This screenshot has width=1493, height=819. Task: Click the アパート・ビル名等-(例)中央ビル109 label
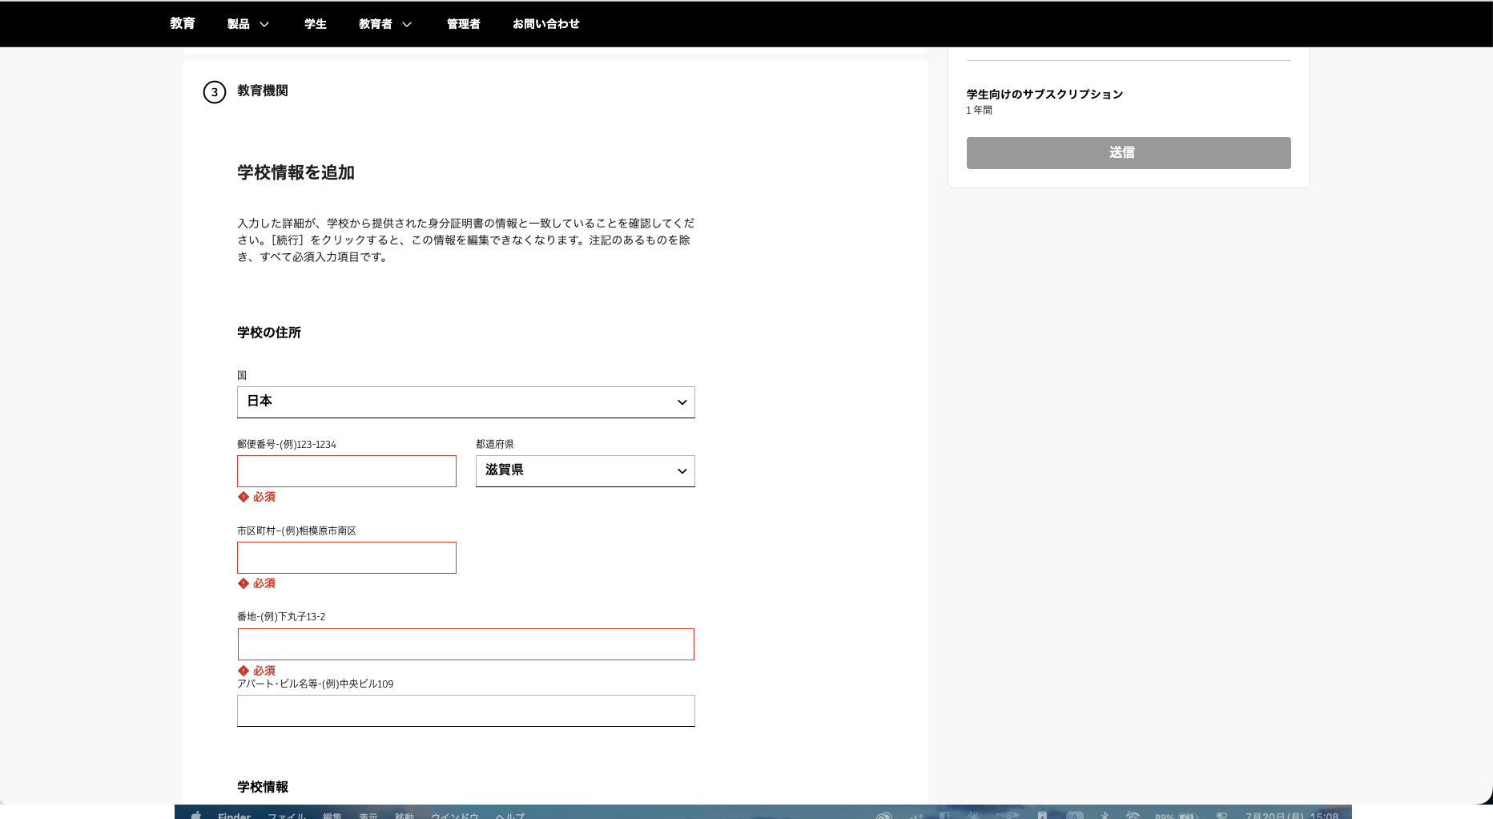[315, 684]
